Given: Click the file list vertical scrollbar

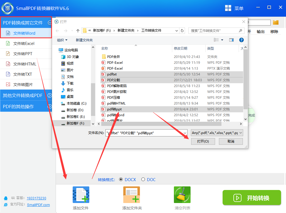Looking at the screenshot, I should (245, 79).
